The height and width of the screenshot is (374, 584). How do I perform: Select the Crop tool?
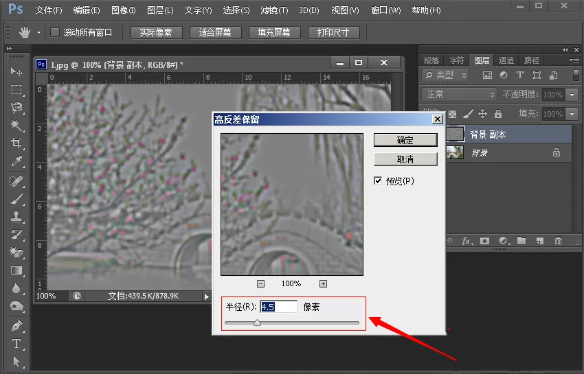click(x=16, y=143)
